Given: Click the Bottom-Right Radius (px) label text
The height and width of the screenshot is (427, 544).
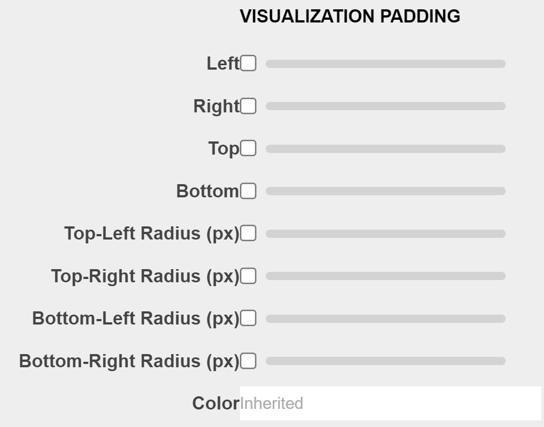Looking at the screenshot, I should coord(129,361).
